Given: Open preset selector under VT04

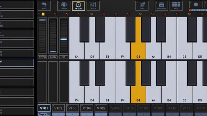Looking at the screenshot, I should pos(87,114).
